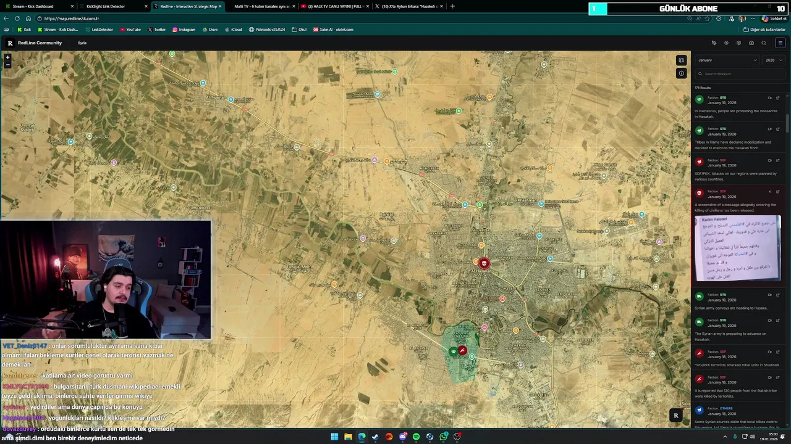Expand the 2026 year dropdown
This screenshot has width=791, height=444.
[774, 60]
